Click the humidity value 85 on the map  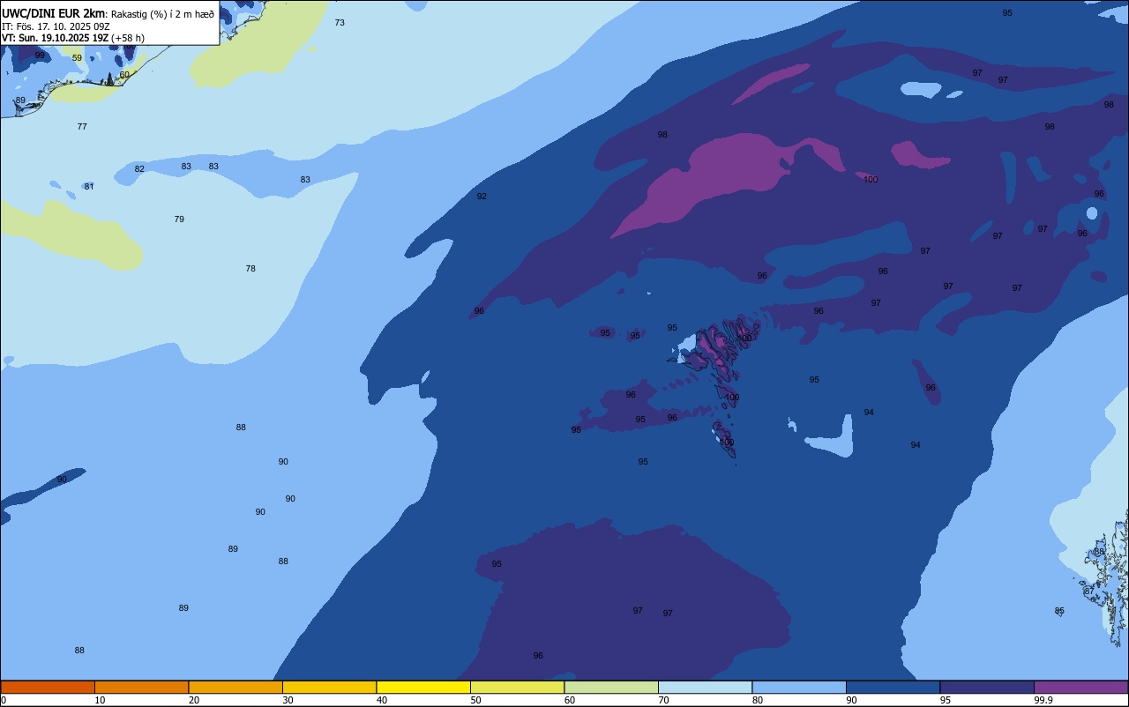click(1059, 610)
